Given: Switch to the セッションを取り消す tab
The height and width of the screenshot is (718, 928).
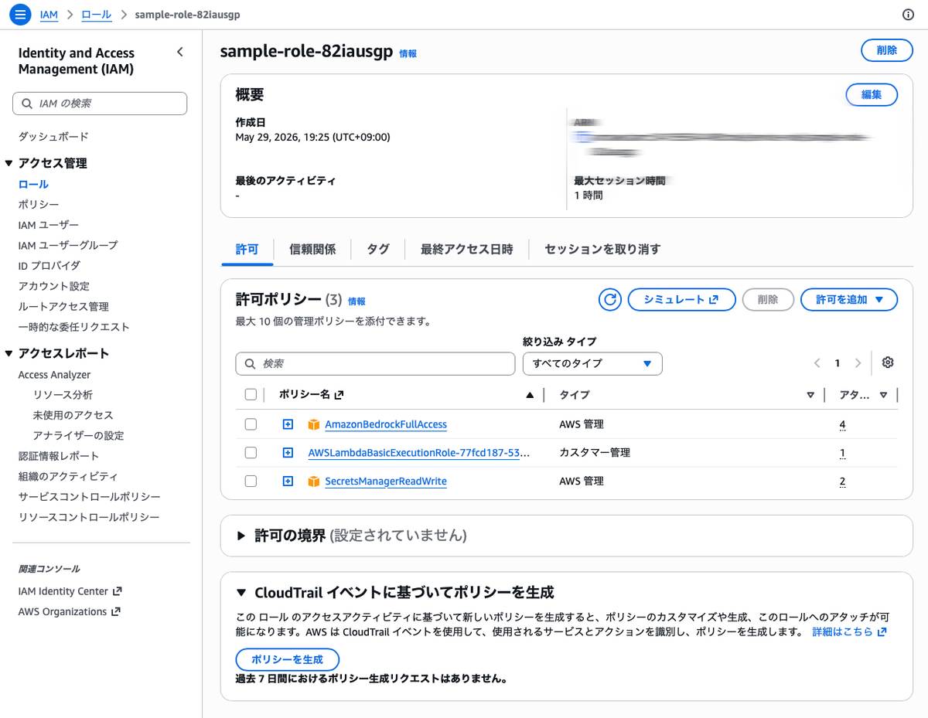Looking at the screenshot, I should coord(602,250).
